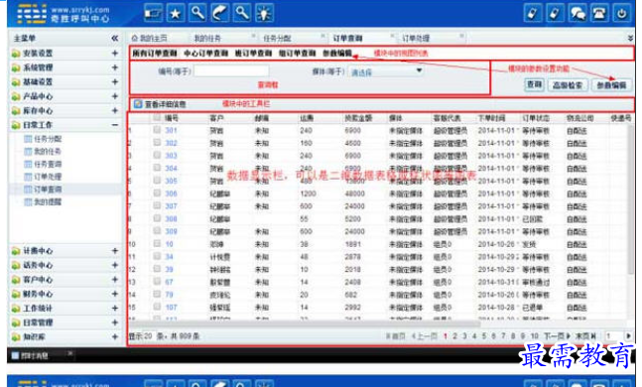Click grid icon beside 任务分配 sidebar item
Viewport: 642px width, 387px height.
[28, 139]
